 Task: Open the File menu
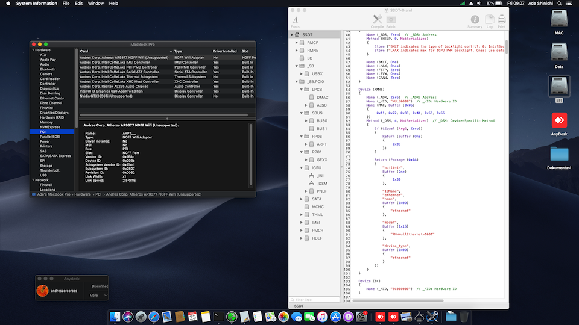66,4
